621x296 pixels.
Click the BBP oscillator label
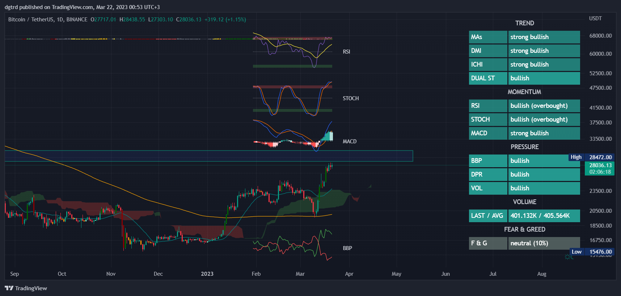point(347,248)
